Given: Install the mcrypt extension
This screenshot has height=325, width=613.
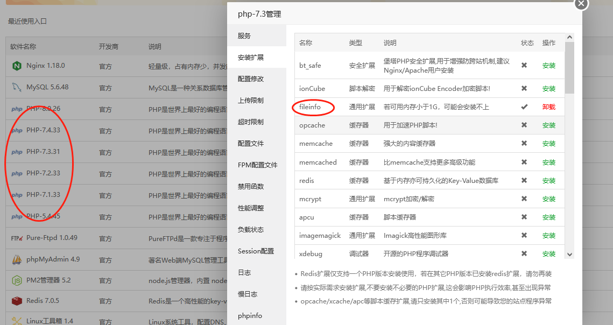Looking at the screenshot, I should (x=549, y=199).
